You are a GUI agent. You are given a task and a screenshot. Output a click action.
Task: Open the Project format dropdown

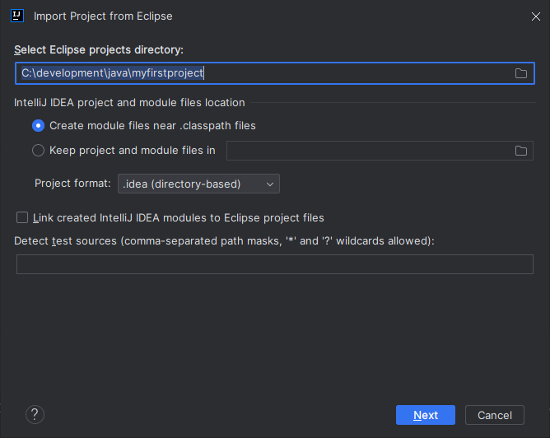[x=198, y=184]
